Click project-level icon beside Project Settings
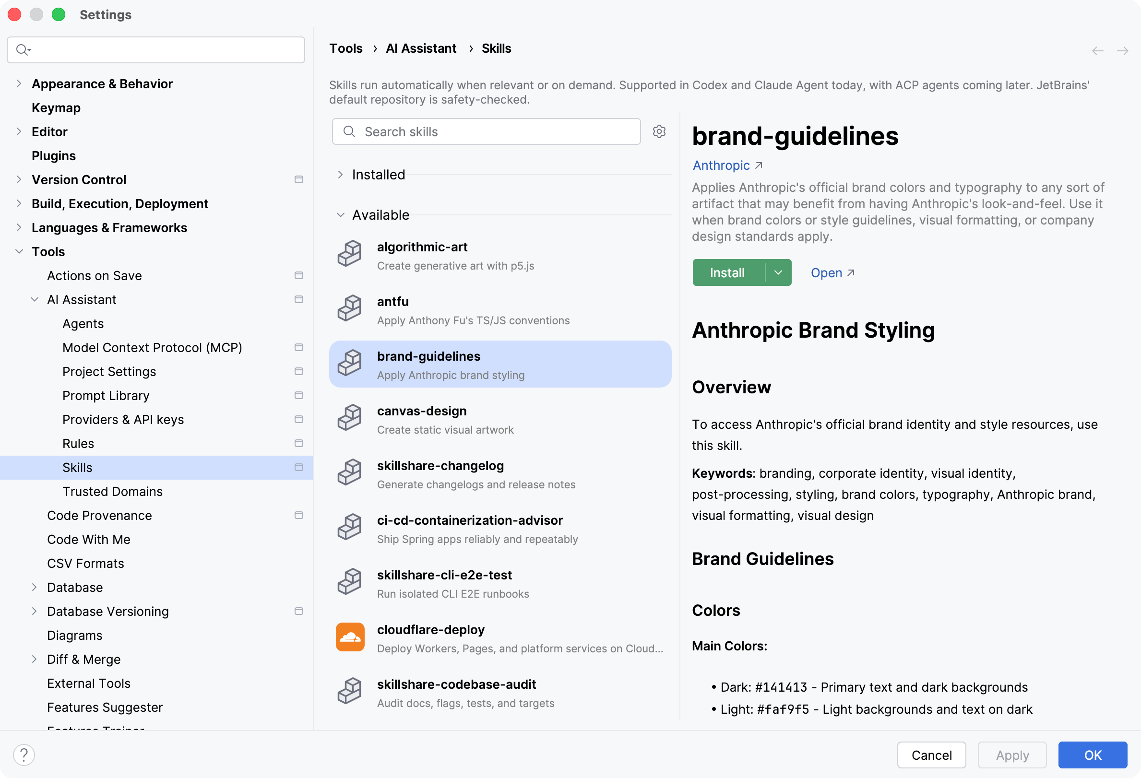Screen dimensions: 1141x778 (298, 372)
